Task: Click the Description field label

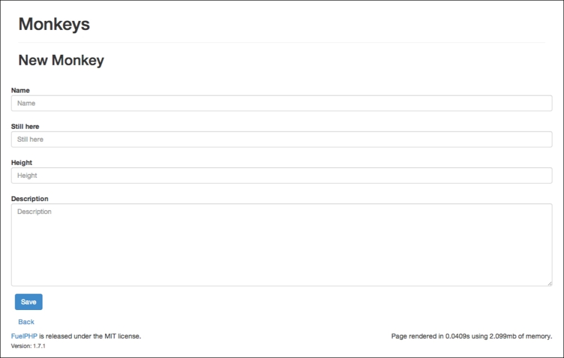Action: (x=30, y=199)
